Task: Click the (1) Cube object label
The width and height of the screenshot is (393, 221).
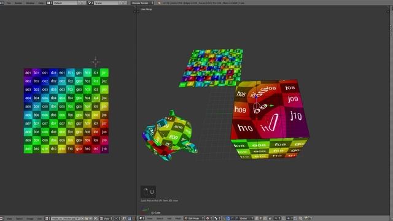Action: click(x=155, y=213)
